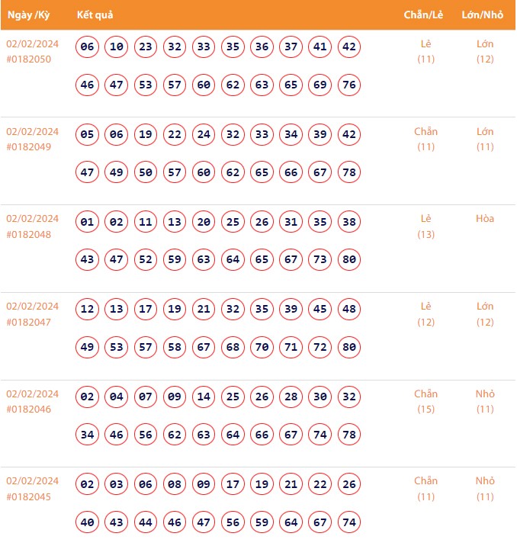
Task: Select ball 40 in draw #0182045
Action: tap(88, 522)
